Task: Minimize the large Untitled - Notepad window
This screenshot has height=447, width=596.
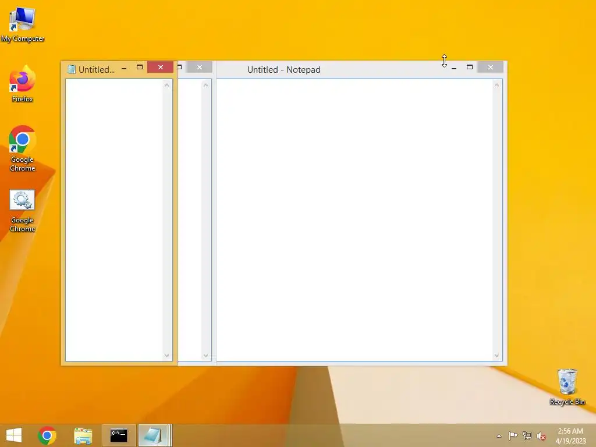Action: pos(454,68)
